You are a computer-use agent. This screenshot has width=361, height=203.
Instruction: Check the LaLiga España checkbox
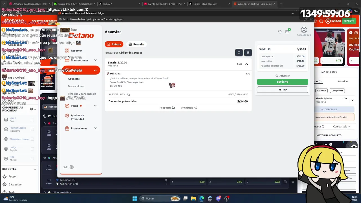pyautogui.click(x=32, y=149)
